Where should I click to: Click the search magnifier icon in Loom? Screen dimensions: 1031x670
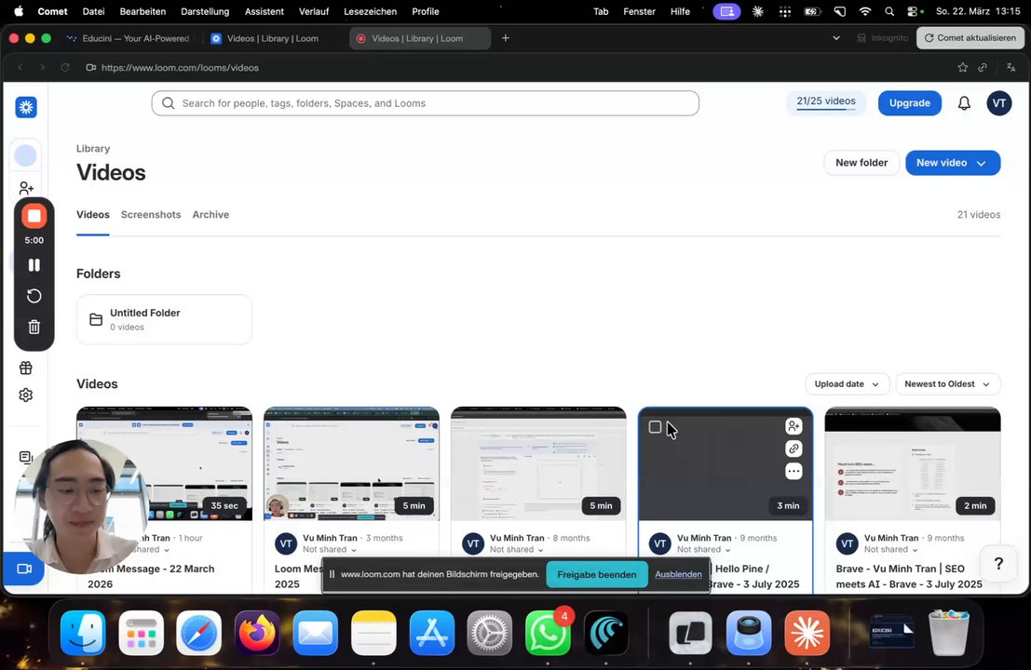169,103
